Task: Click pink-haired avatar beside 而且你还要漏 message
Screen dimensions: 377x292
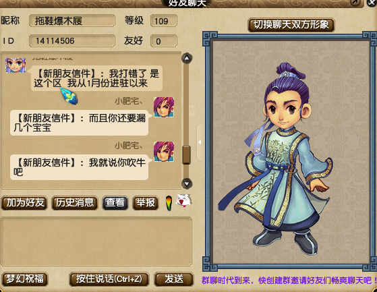Action: tap(164, 107)
